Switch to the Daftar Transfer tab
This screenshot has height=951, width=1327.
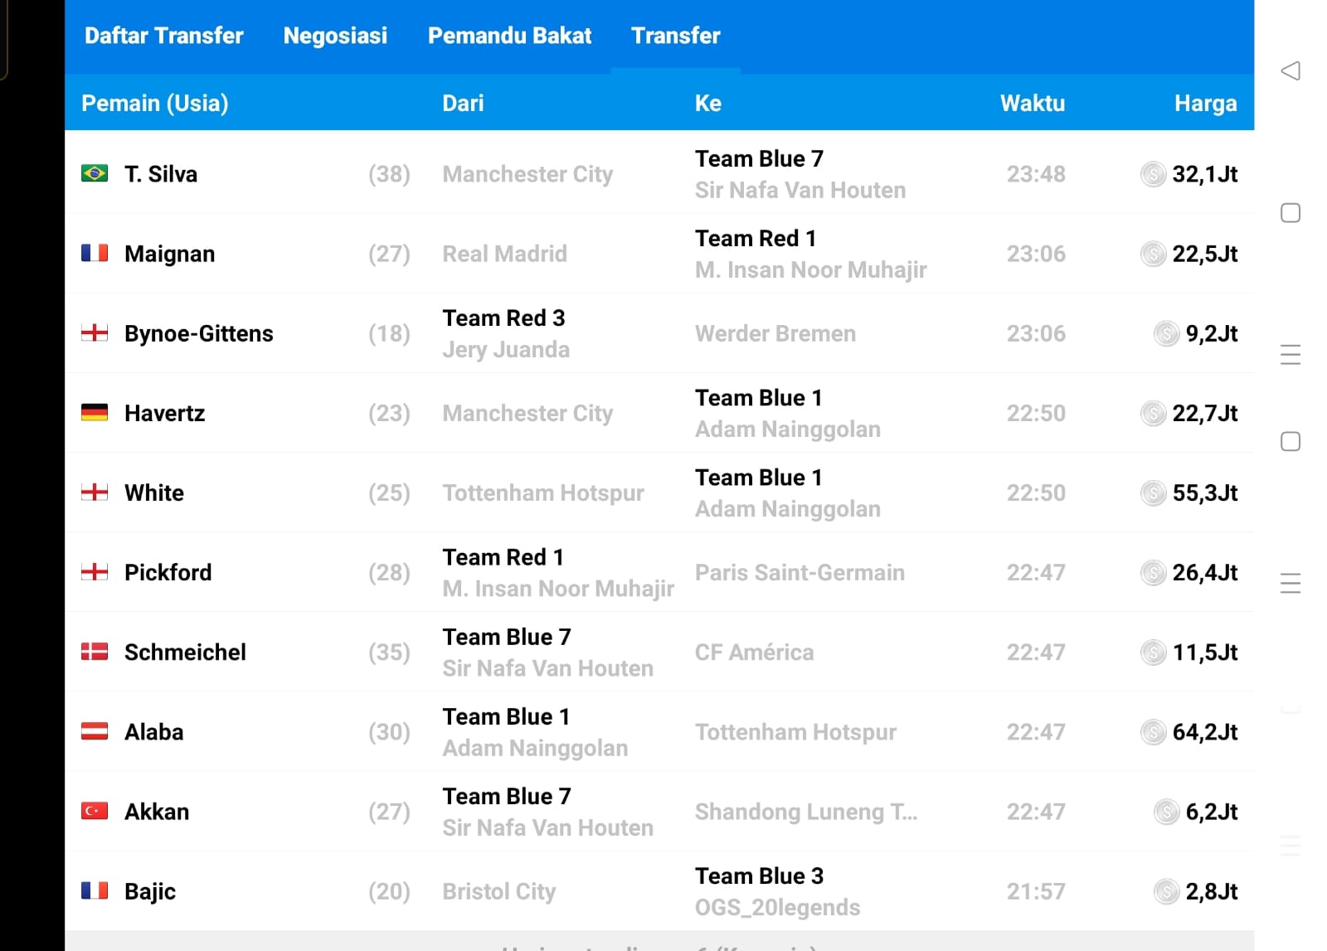pyautogui.click(x=163, y=36)
